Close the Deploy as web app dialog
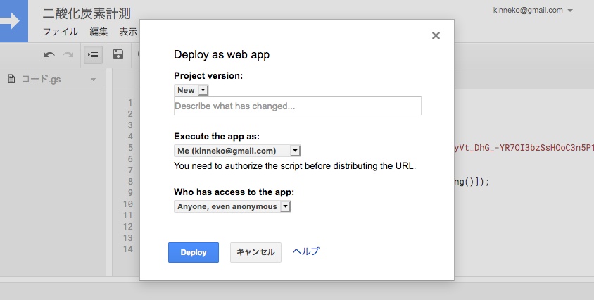Image resolution: width=594 pixels, height=300 pixels. click(x=436, y=36)
